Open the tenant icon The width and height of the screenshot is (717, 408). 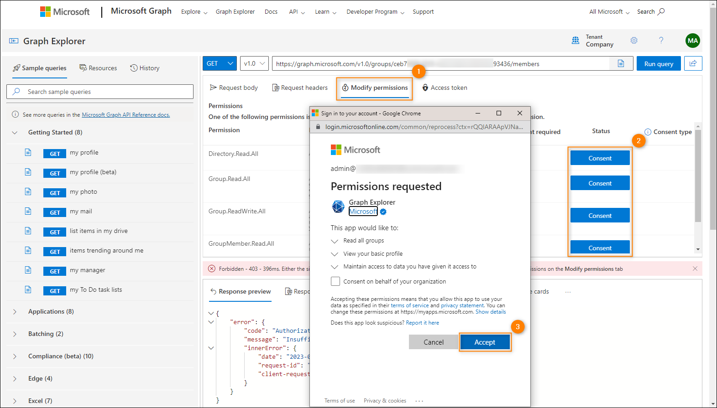click(576, 41)
